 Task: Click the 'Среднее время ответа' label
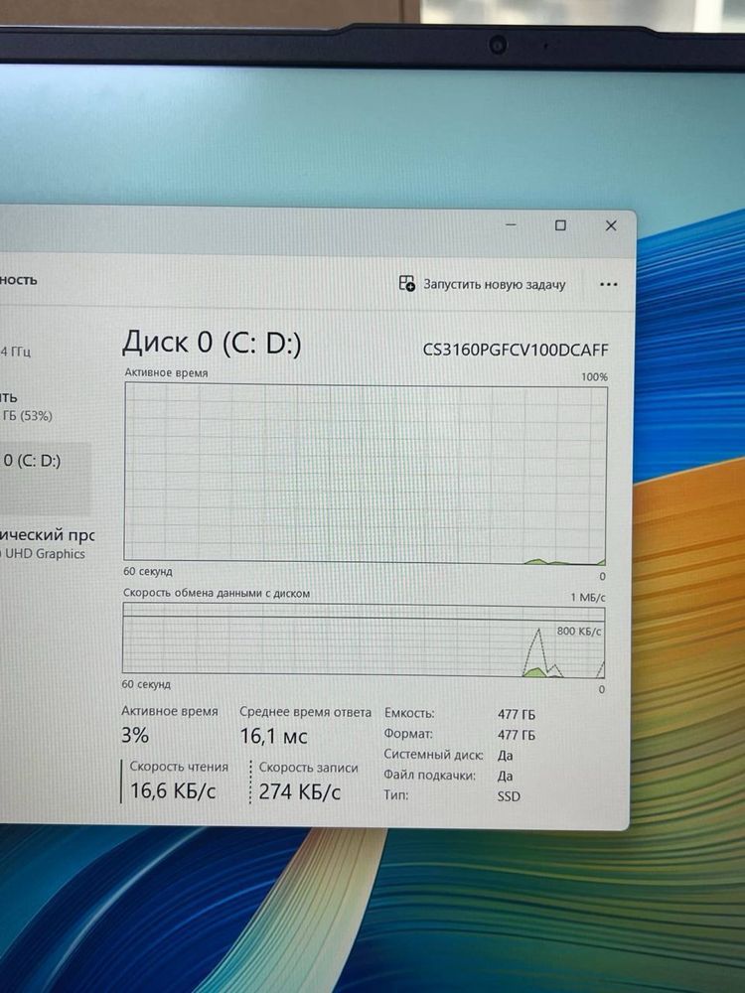click(305, 712)
